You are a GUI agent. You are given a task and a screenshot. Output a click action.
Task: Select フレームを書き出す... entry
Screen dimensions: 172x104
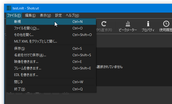coord(51,68)
